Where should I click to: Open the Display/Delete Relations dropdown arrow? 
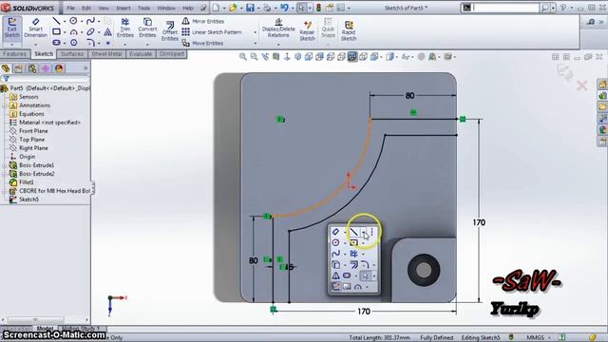click(278, 45)
